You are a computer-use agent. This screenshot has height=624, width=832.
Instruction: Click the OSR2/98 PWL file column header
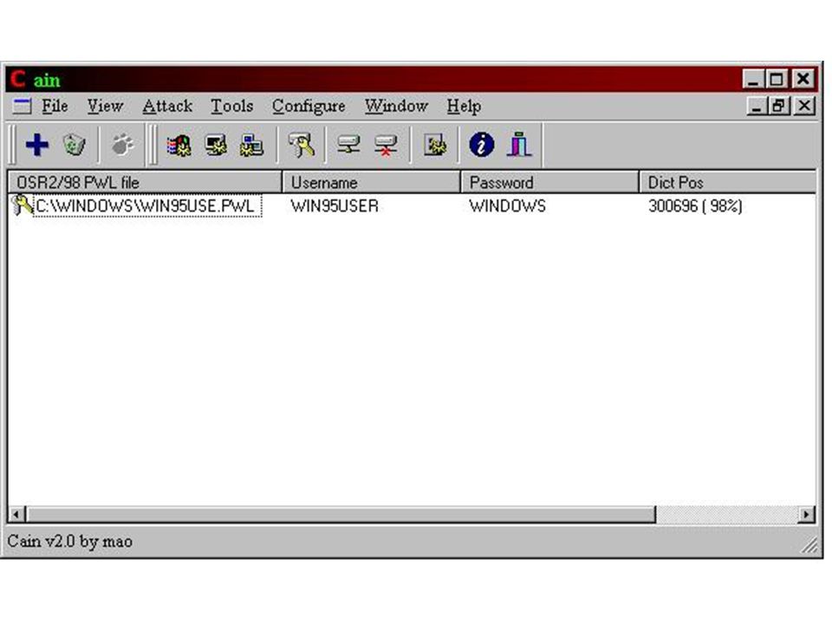[x=145, y=182]
